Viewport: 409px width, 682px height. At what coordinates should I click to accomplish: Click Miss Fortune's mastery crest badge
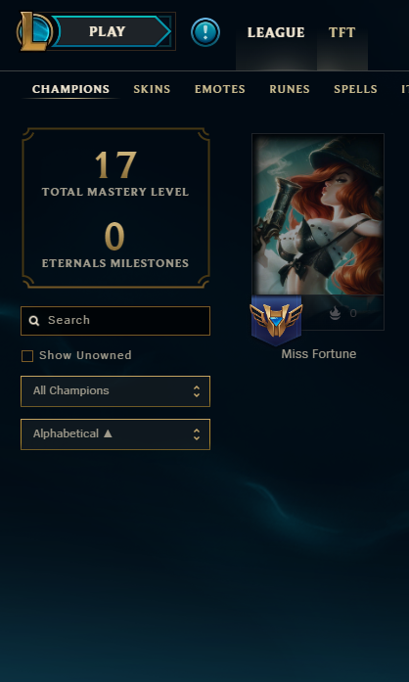point(276,320)
